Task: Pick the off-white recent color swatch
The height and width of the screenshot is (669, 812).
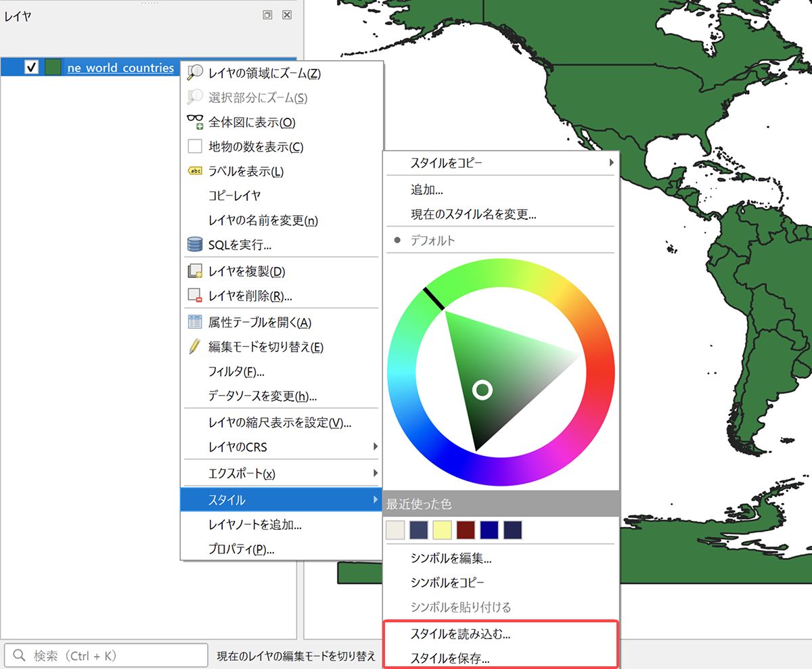Action: tap(395, 530)
